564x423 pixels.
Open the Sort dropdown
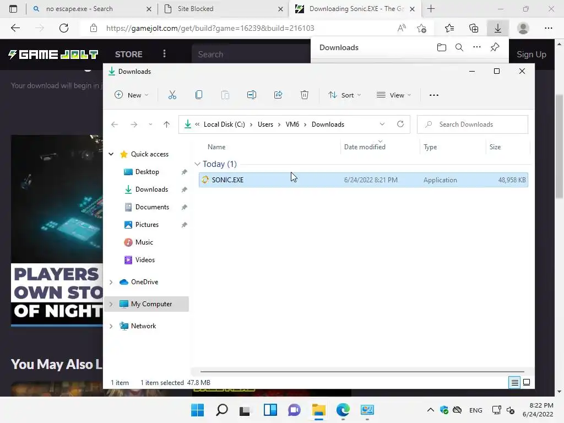click(x=345, y=95)
